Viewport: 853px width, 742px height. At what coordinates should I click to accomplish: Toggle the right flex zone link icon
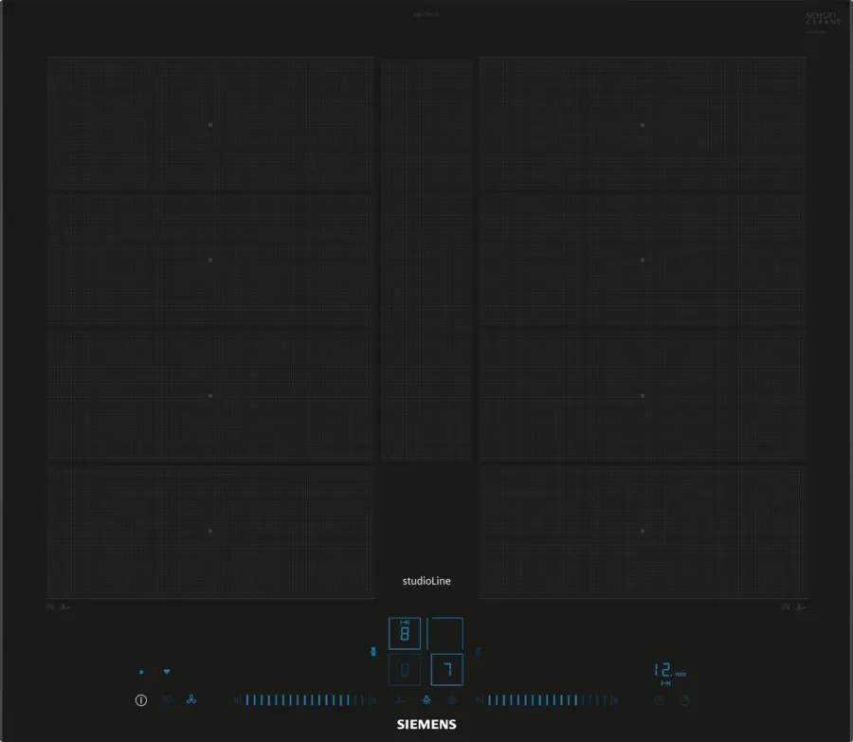click(x=478, y=651)
